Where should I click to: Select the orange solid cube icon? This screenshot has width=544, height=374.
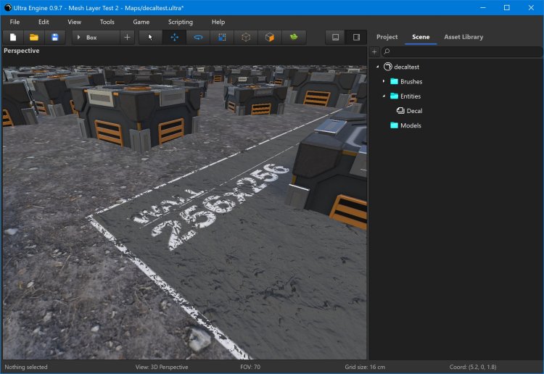269,37
